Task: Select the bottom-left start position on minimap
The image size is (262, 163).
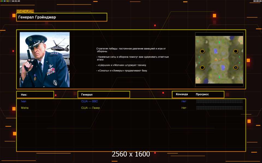Action: (202, 68)
